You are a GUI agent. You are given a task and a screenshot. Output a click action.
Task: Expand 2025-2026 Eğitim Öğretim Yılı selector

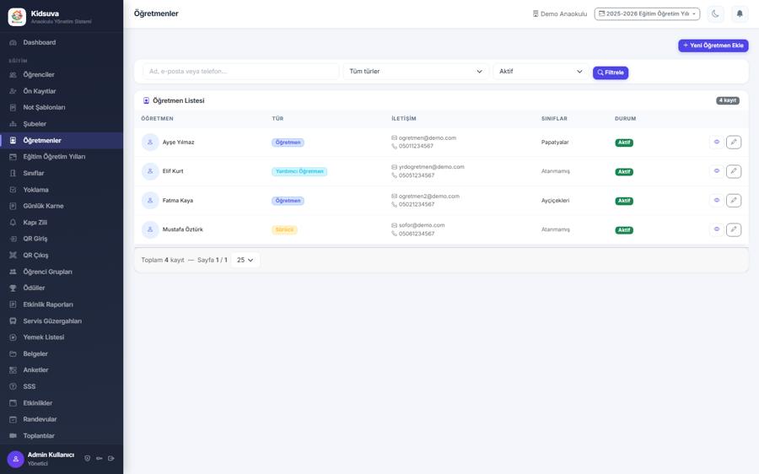(x=647, y=14)
